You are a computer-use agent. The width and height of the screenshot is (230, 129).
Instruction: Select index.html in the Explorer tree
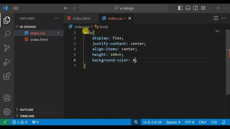click(x=39, y=40)
